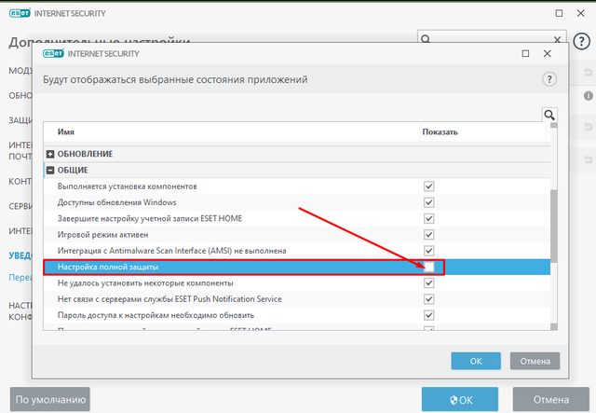Maximize the inner dialog window

click(525, 54)
